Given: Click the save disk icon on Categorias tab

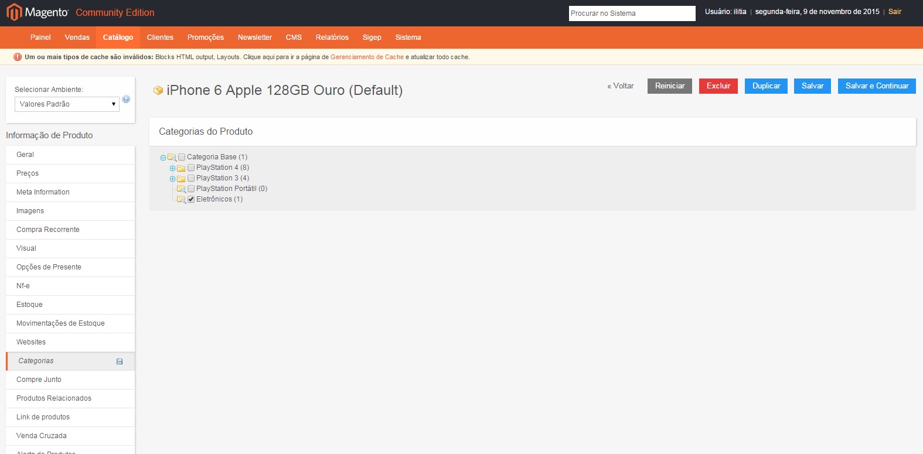Looking at the screenshot, I should 120,361.
